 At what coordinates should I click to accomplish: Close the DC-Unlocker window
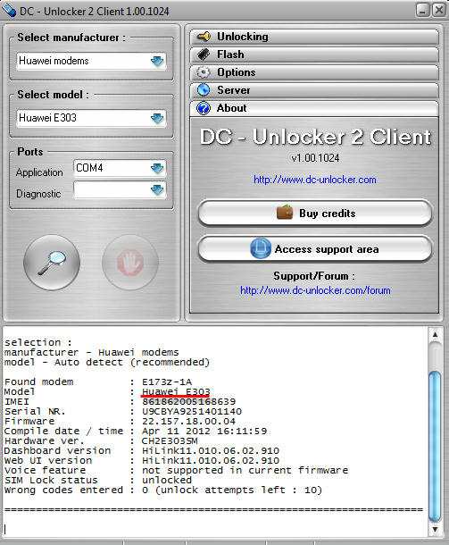(x=439, y=10)
